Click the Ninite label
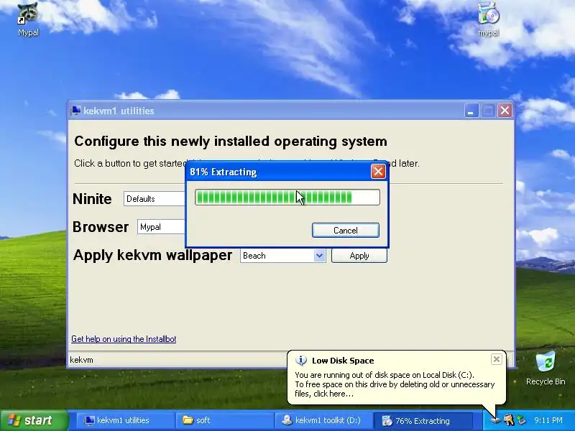The width and height of the screenshot is (575, 431). [92, 199]
